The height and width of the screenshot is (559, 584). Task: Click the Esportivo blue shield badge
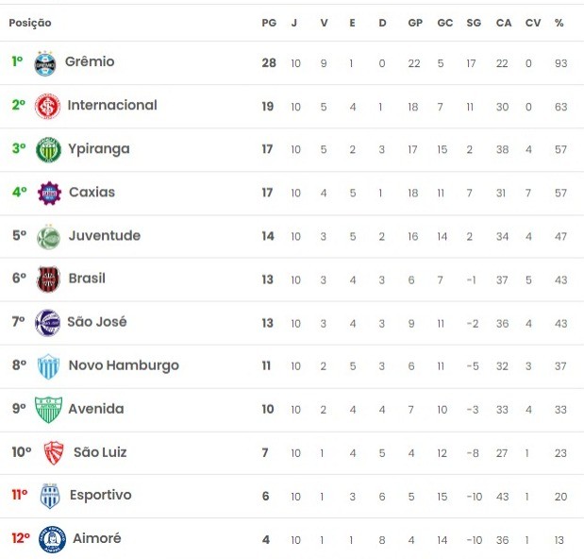tap(50, 496)
